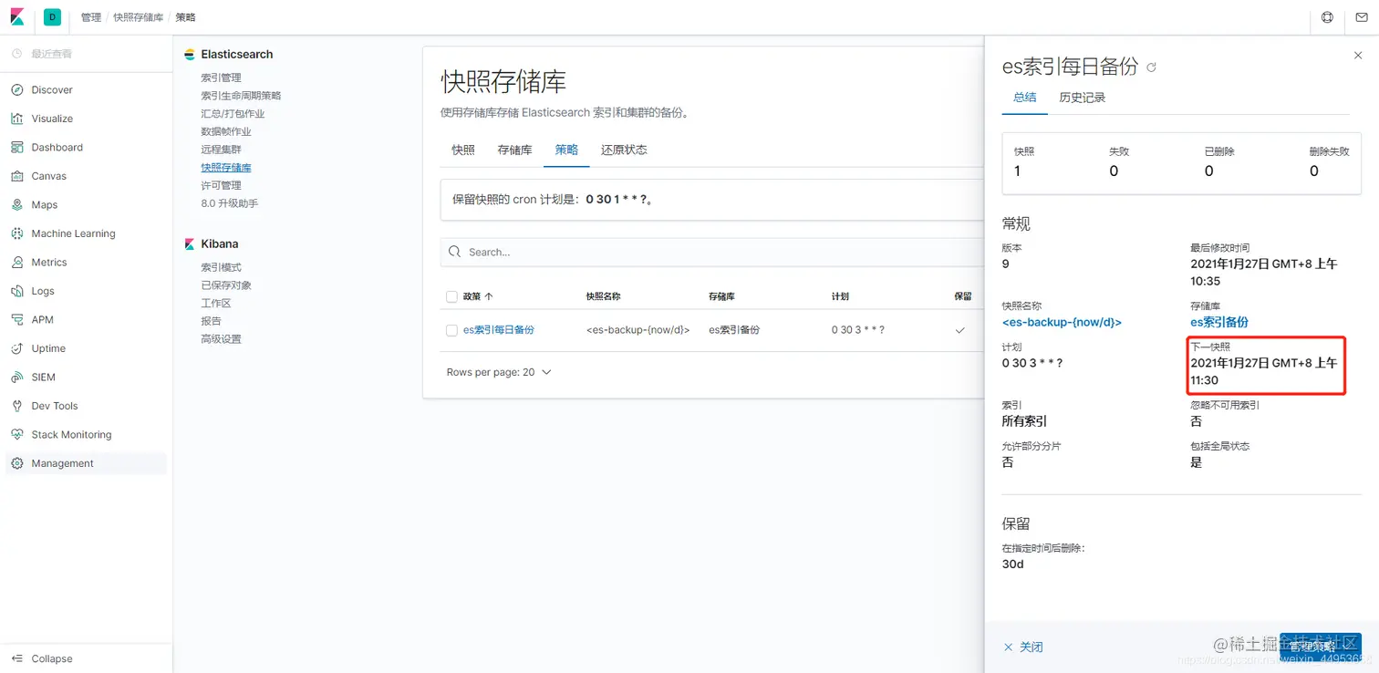Collapse the side navigation

click(x=52, y=658)
